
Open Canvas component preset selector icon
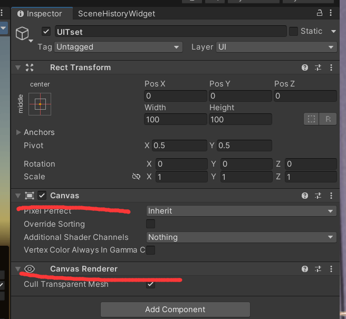point(318,196)
